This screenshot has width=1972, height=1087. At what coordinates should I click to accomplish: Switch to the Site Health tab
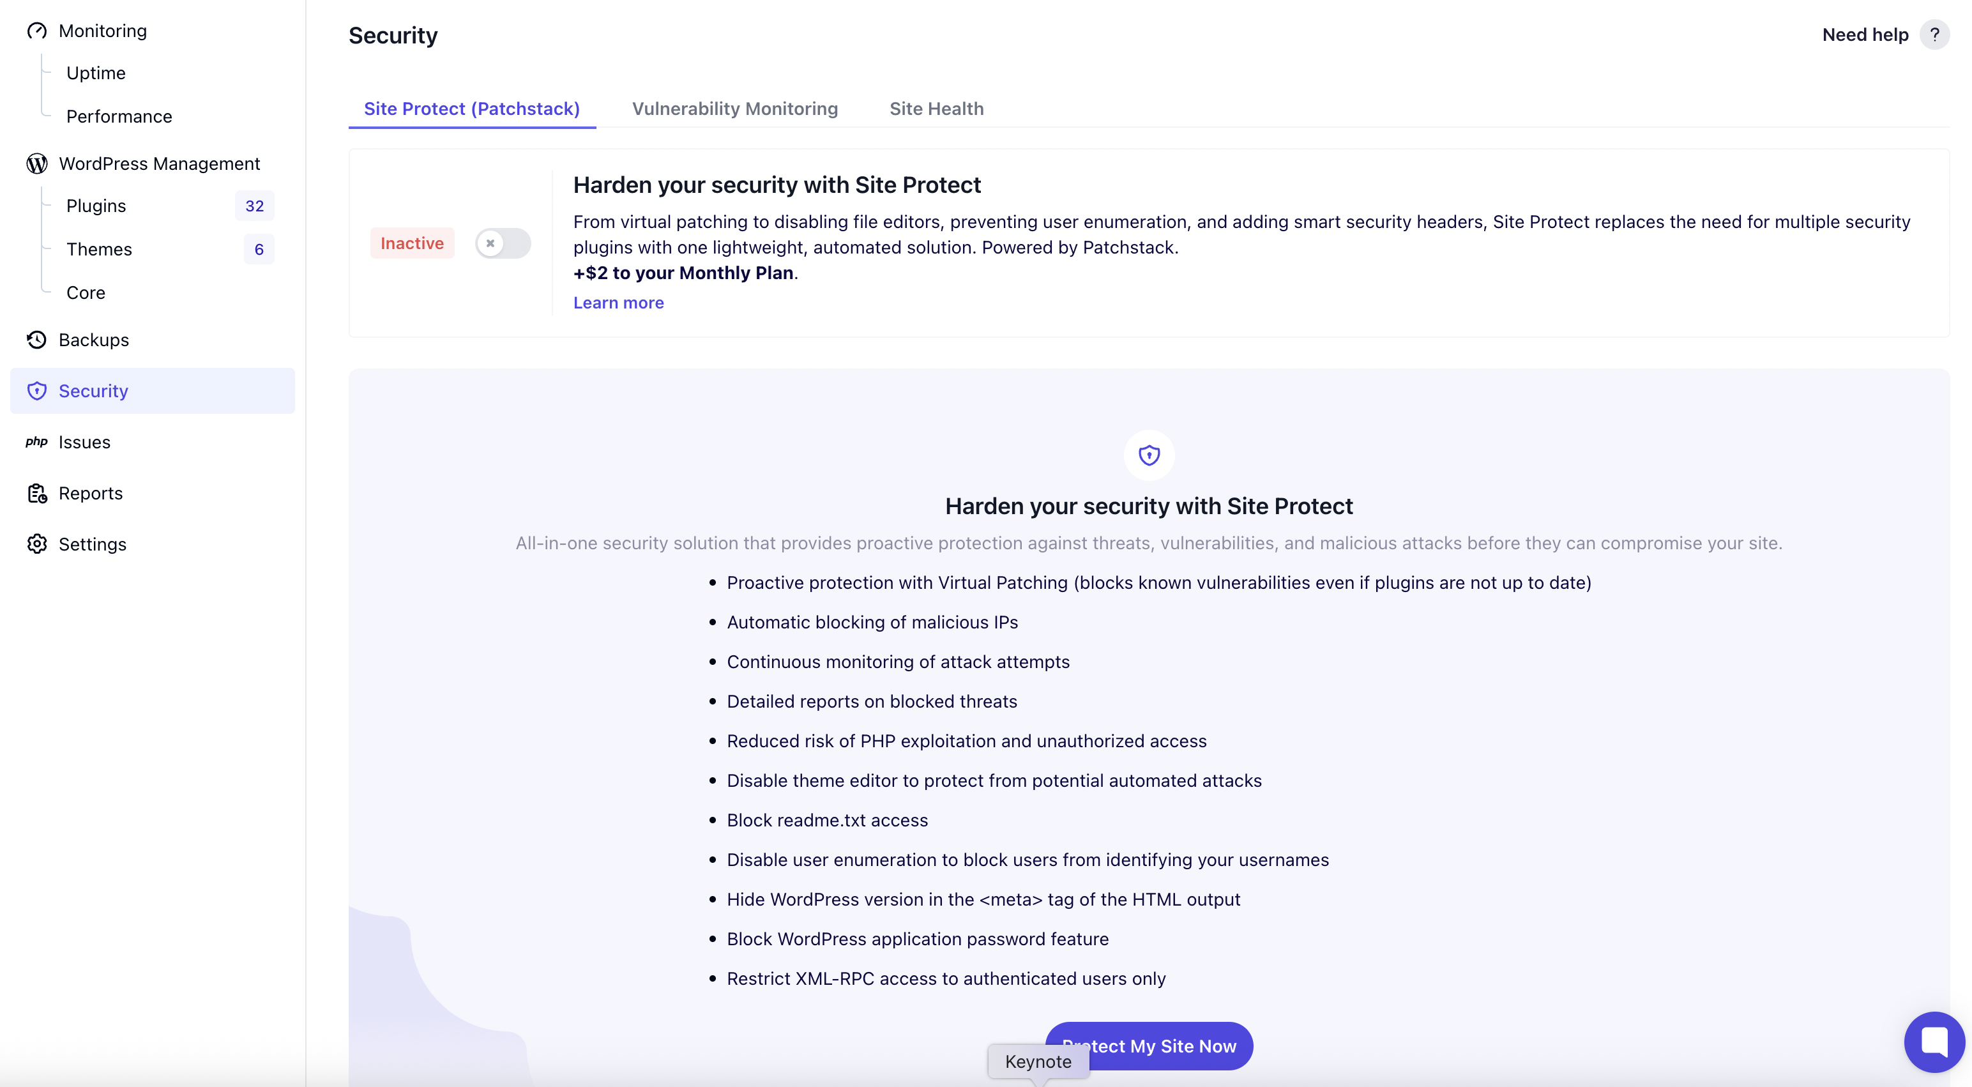(x=936, y=109)
